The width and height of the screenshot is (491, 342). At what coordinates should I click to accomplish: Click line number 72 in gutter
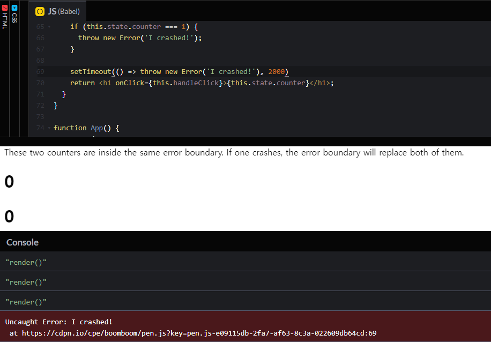click(40, 106)
